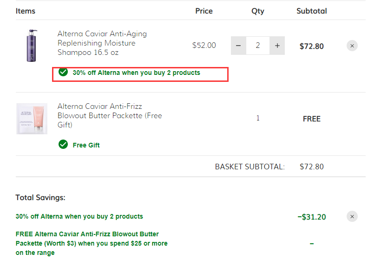Click the shampoo quantity input field
368x267 pixels.
(258, 46)
